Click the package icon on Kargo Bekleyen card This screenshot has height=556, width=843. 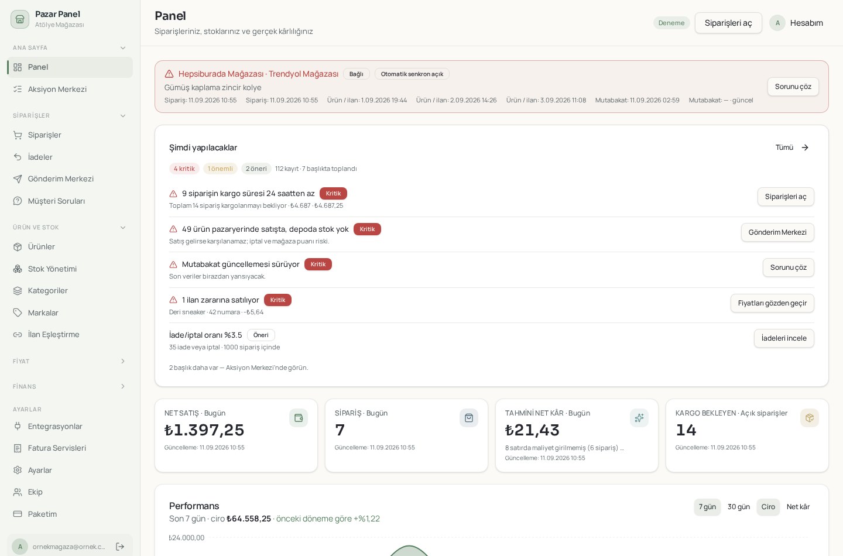click(x=810, y=418)
